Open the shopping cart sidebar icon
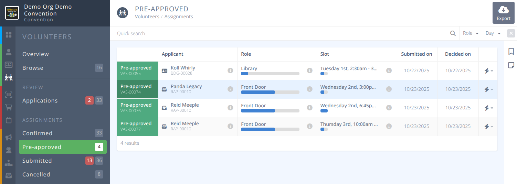This screenshot has height=184, width=517. pyautogui.click(x=9, y=107)
